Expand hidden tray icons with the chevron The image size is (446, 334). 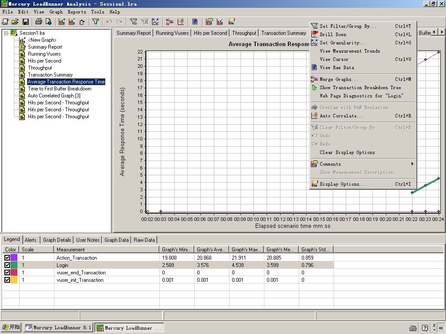(441, 328)
